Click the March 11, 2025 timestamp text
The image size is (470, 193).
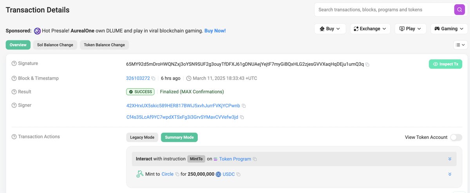[225, 78]
